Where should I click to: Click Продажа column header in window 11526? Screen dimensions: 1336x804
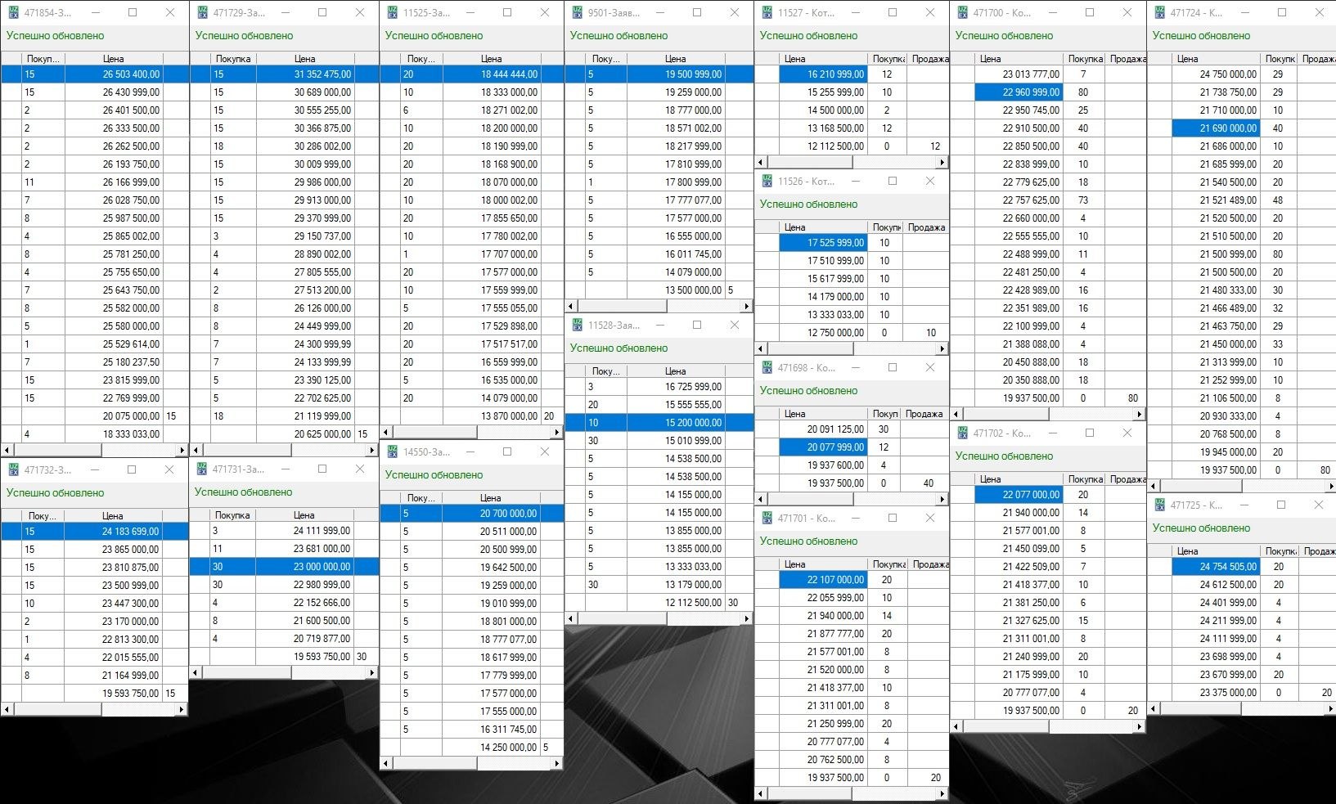926,227
